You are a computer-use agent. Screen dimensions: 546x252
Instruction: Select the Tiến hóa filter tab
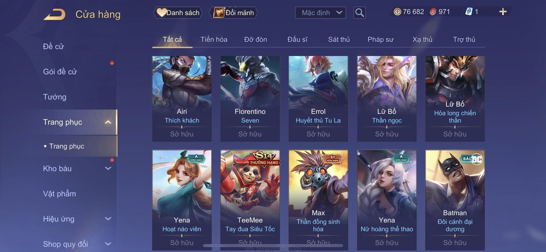tap(214, 39)
